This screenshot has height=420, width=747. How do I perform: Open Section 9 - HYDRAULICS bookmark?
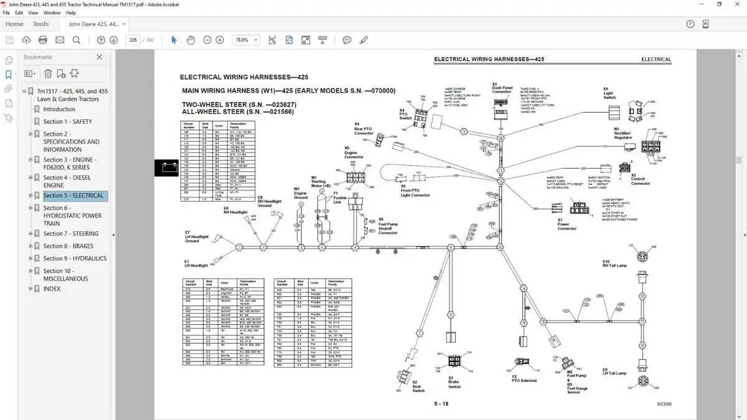tap(75, 259)
